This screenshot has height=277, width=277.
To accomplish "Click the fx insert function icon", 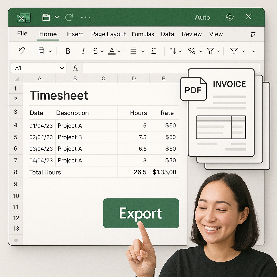I will pos(76,68).
